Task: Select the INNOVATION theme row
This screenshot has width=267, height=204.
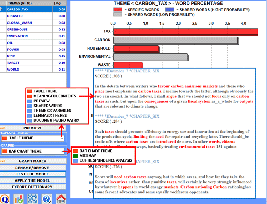Action: coord(33,36)
